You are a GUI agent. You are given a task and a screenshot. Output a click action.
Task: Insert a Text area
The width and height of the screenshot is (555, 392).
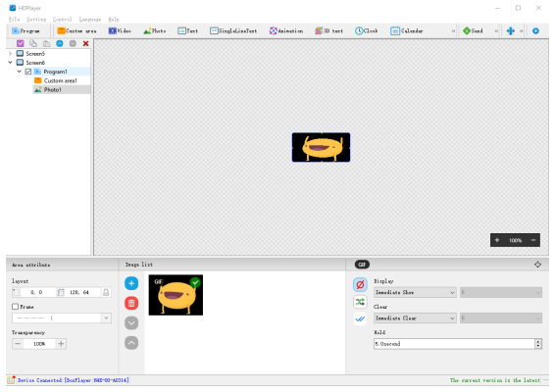pyautogui.click(x=187, y=31)
